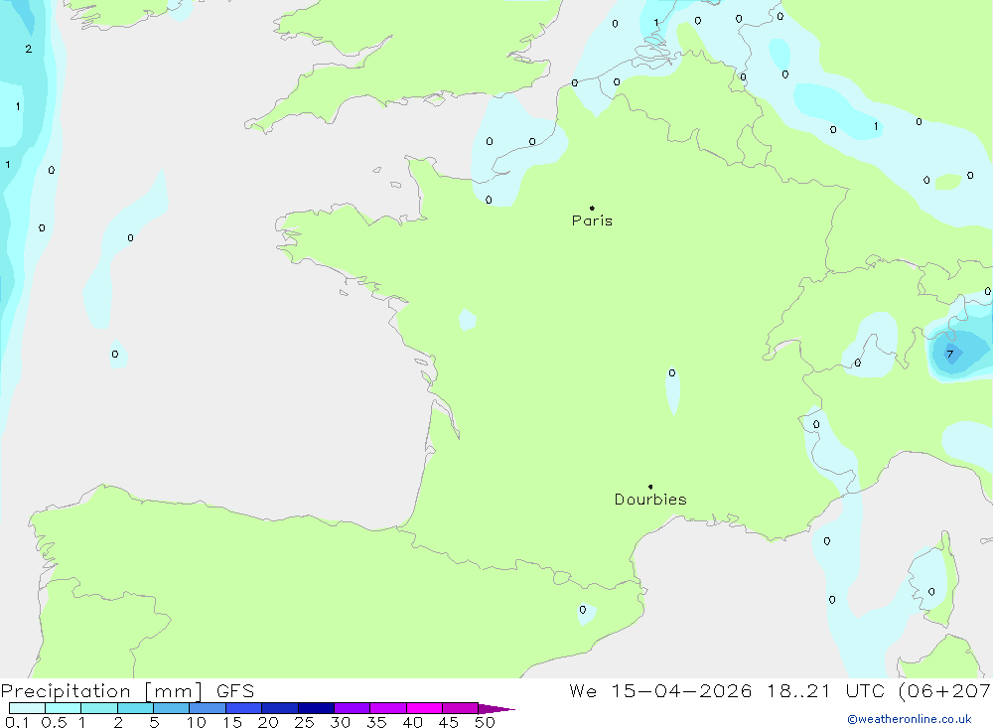This screenshot has width=993, height=728.
Task: Click the 25 legend scale label
Action: coord(305,722)
